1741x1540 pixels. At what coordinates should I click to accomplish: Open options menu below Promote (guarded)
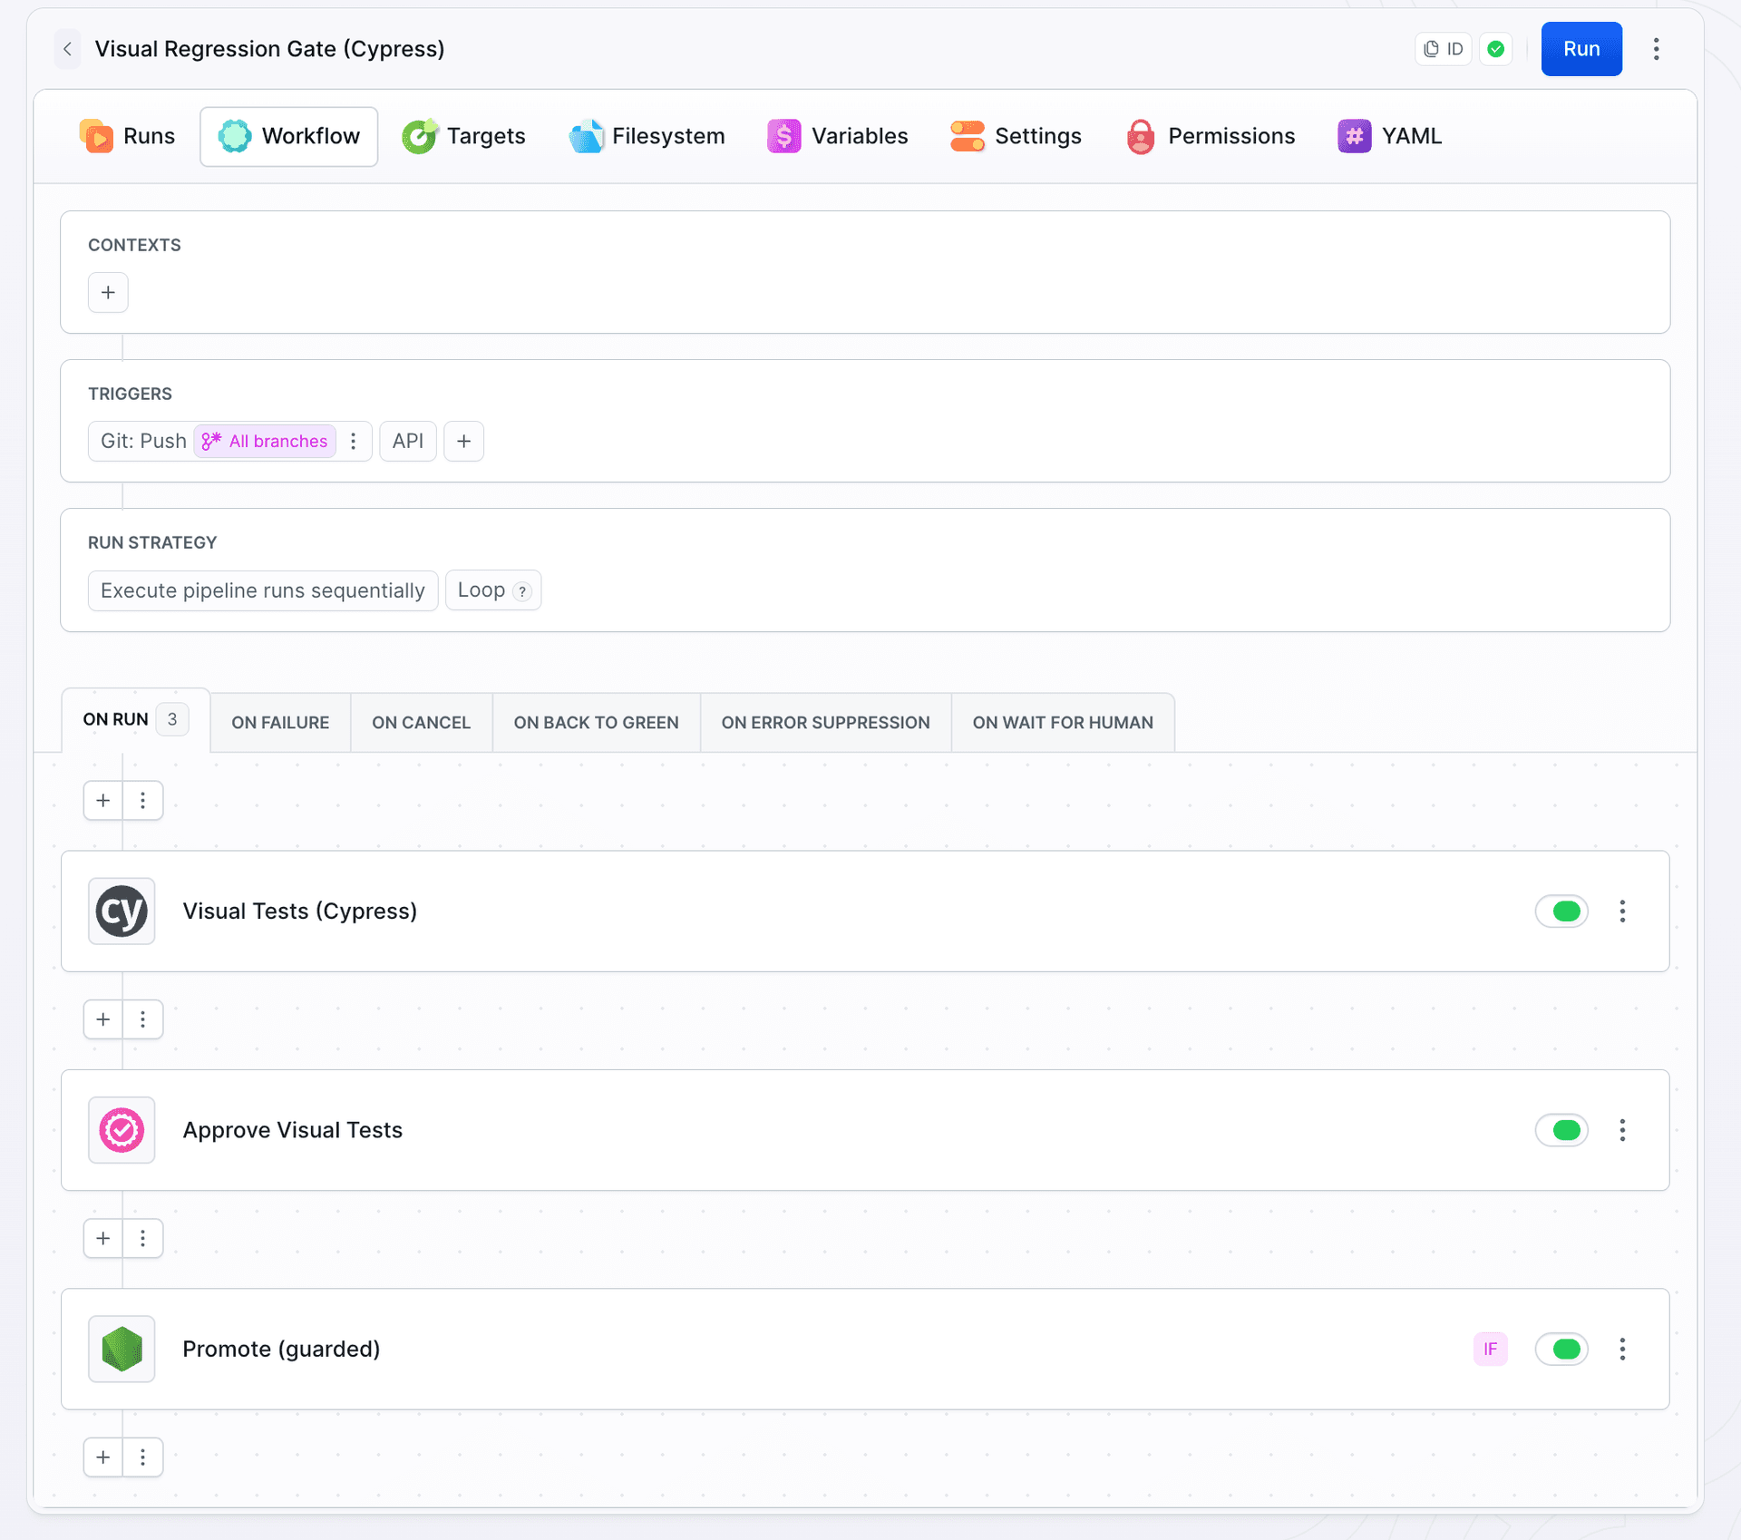click(143, 1457)
